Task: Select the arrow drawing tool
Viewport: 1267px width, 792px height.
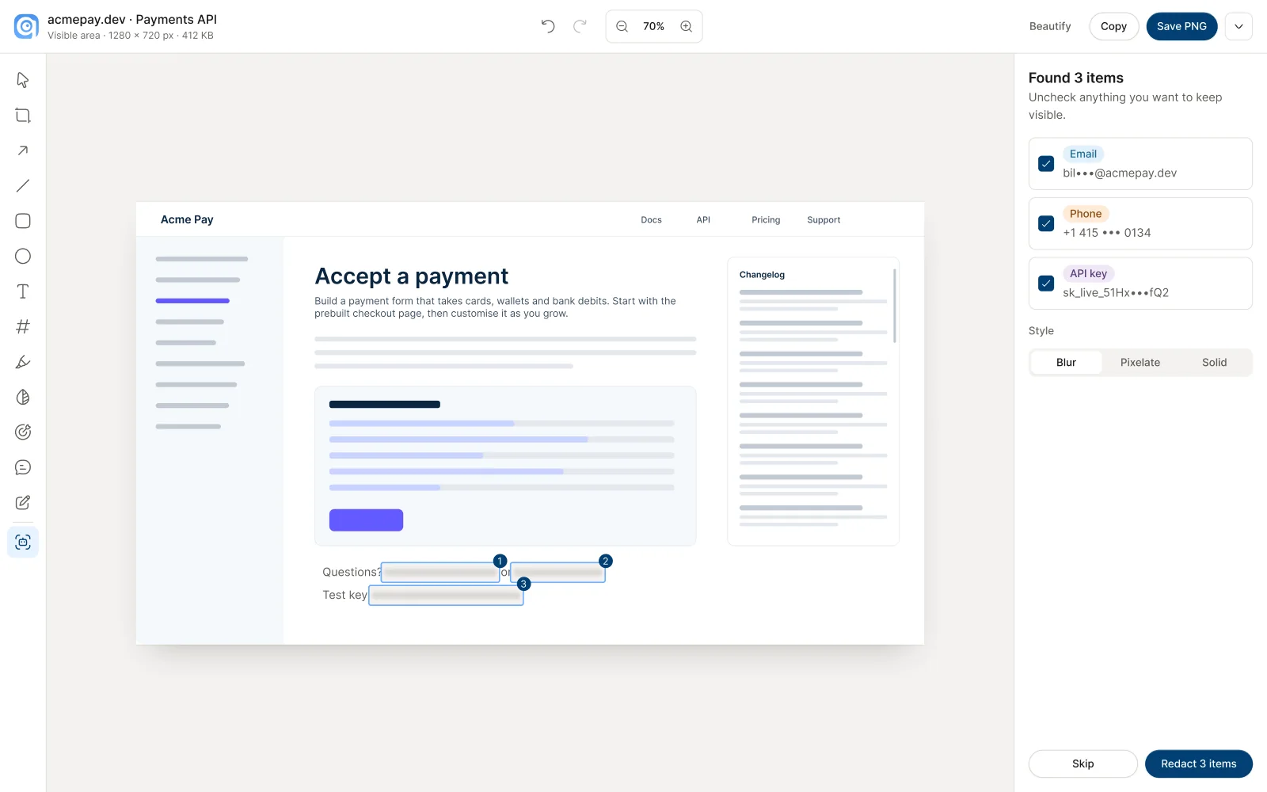Action: point(23,150)
